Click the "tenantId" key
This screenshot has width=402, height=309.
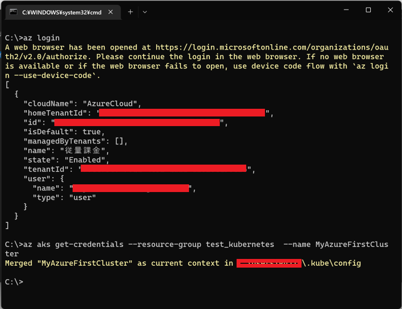[46, 169]
